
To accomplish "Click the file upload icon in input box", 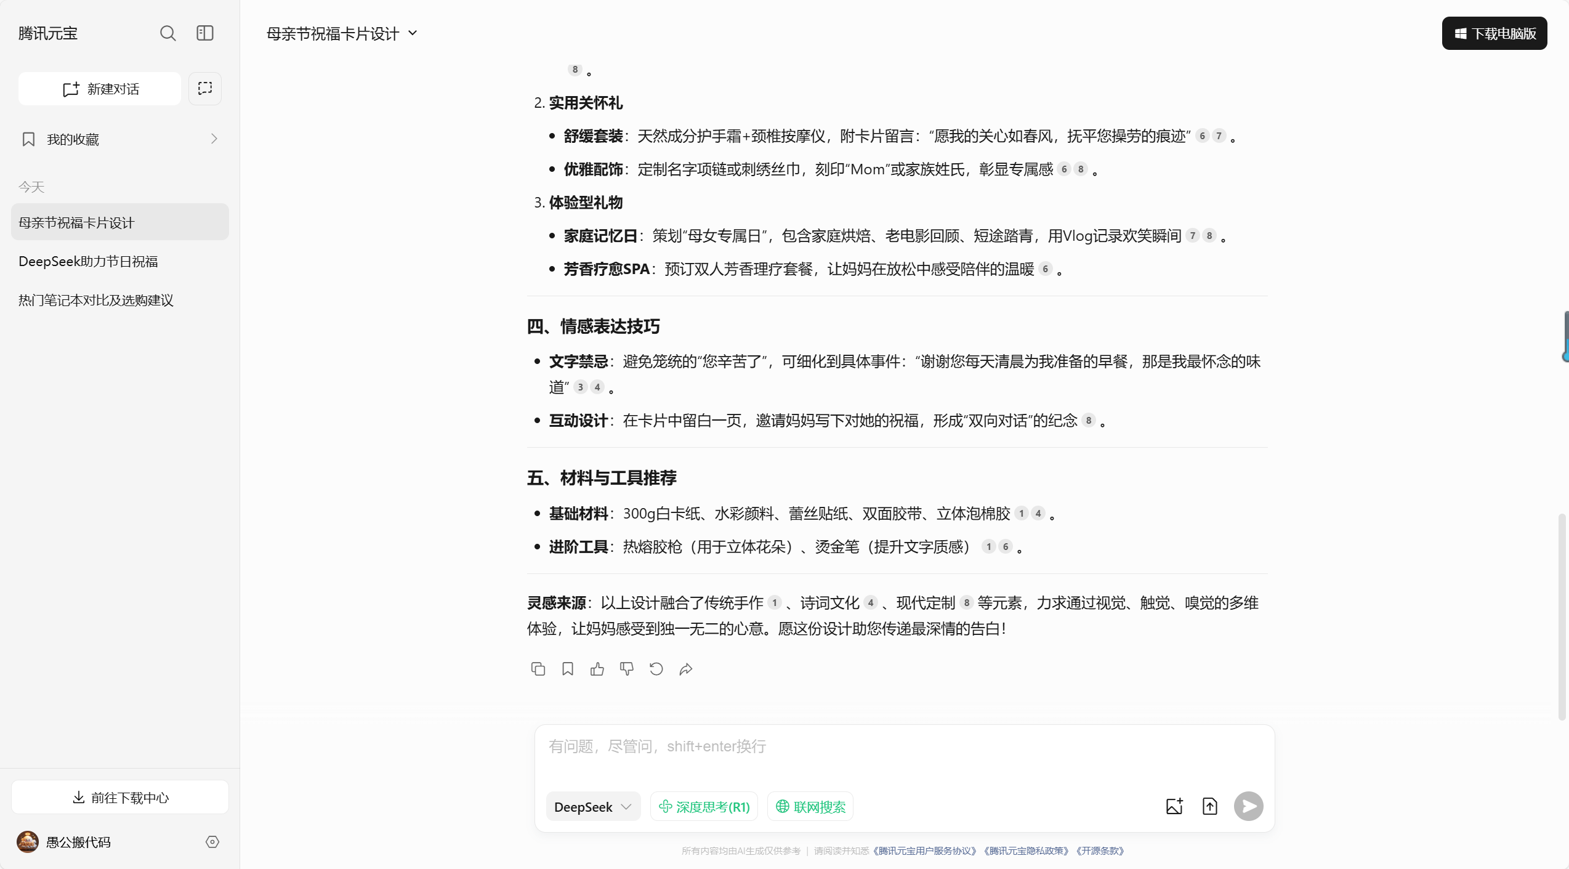I will pos(1209,806).
